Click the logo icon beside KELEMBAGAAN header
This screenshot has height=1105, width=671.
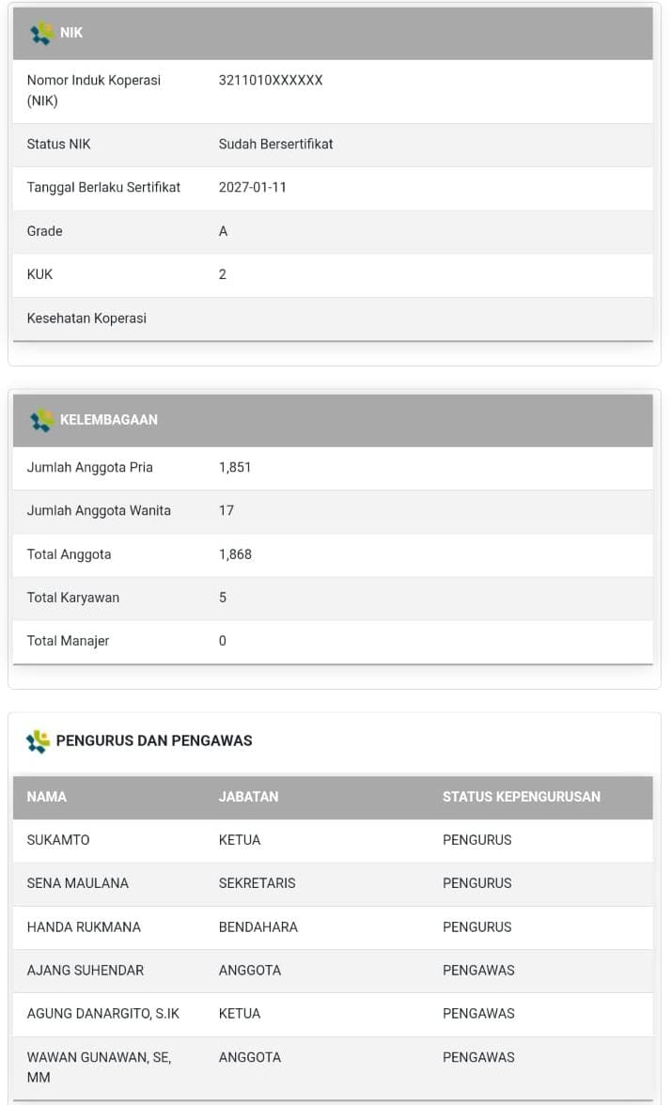[x=41, y=421]
